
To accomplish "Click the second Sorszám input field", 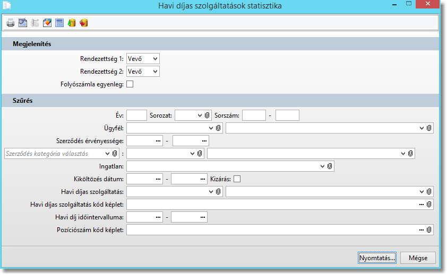I will pyautogui.click(x=287, y=116).
